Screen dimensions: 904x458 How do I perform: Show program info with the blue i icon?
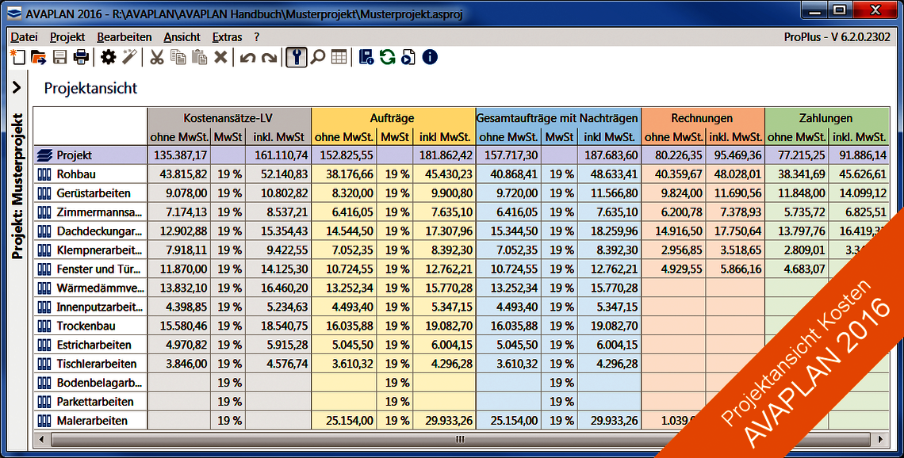point(430,57)
